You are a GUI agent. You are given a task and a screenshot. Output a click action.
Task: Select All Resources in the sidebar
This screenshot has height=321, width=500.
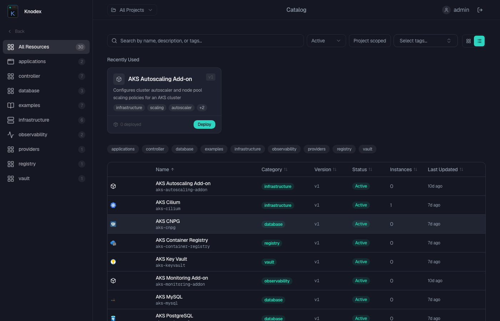click(x=34, y=47)
